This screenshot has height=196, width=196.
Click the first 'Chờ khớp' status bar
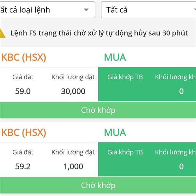click(x=98, y=110)
